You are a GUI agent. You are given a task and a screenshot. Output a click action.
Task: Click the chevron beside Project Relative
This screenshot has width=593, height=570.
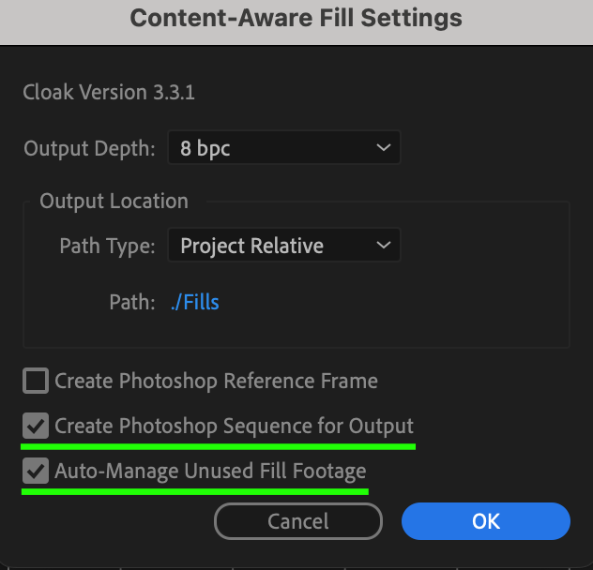(382, 246)
